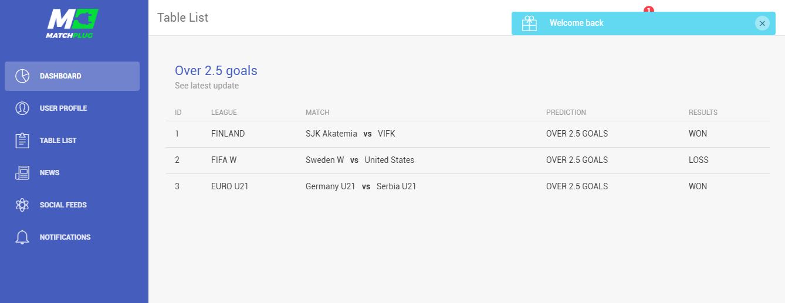Click the Over 2.5 goals heading
The image size is (785, 303).
pyautogui.click(x=216, y=71)
